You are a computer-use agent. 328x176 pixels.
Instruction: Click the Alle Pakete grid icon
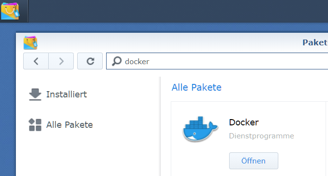tap(35, 125)
